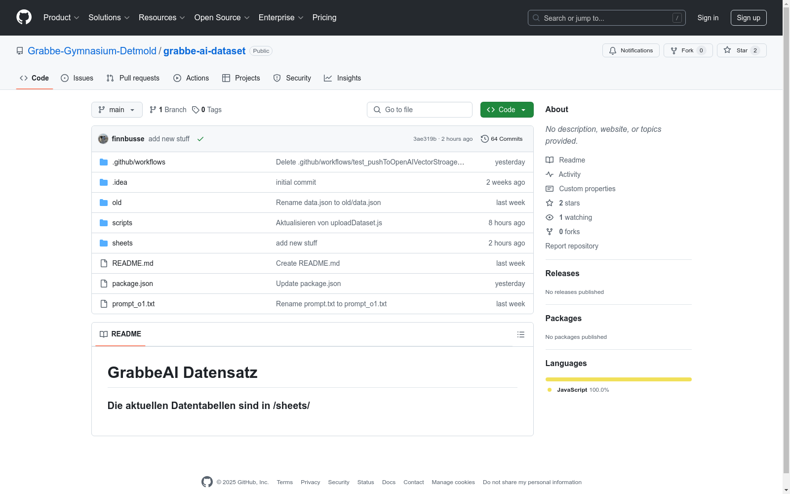Viewport: 790px width, 494px height.
Task: Open the Insights tab
Action: 343,78
